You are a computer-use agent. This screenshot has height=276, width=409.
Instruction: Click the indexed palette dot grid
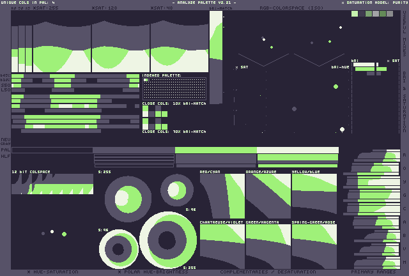(174, 89)
